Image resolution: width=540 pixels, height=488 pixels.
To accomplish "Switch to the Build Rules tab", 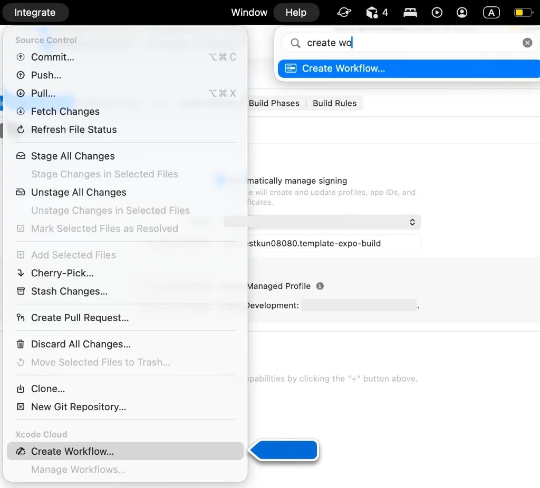I will pos(334,104).
